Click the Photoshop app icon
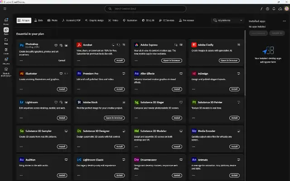The width and height of the screenshot is (290, 181). (22, 45)
